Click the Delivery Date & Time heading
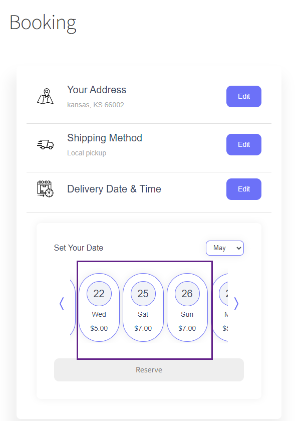 coord(114,189)
